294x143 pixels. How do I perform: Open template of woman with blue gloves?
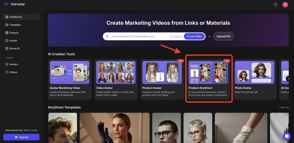115,128
